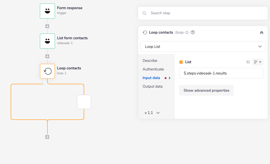The width and height of the screenshot is (270, 164).
Task: Switch to the Describe section
Action: point(150,60)
